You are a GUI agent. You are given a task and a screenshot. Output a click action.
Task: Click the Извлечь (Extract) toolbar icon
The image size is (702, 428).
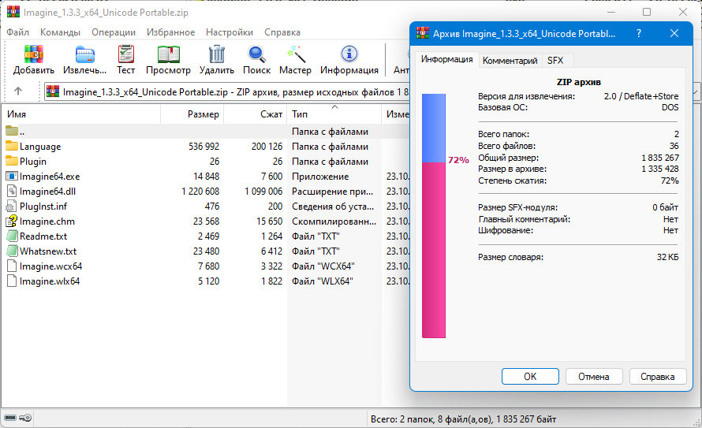tap(84, 54)
